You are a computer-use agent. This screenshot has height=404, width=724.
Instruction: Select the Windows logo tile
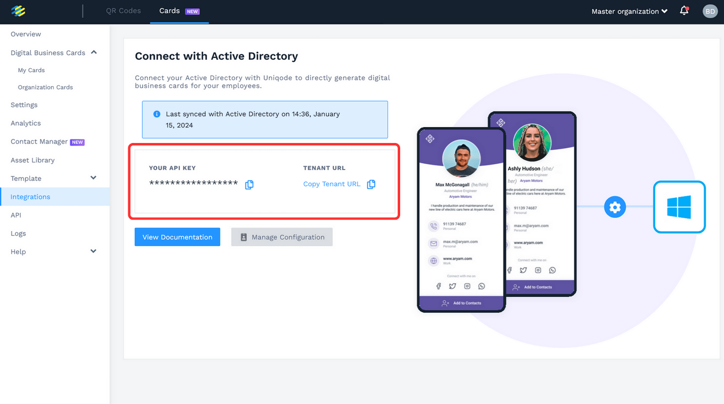(680, 207)
